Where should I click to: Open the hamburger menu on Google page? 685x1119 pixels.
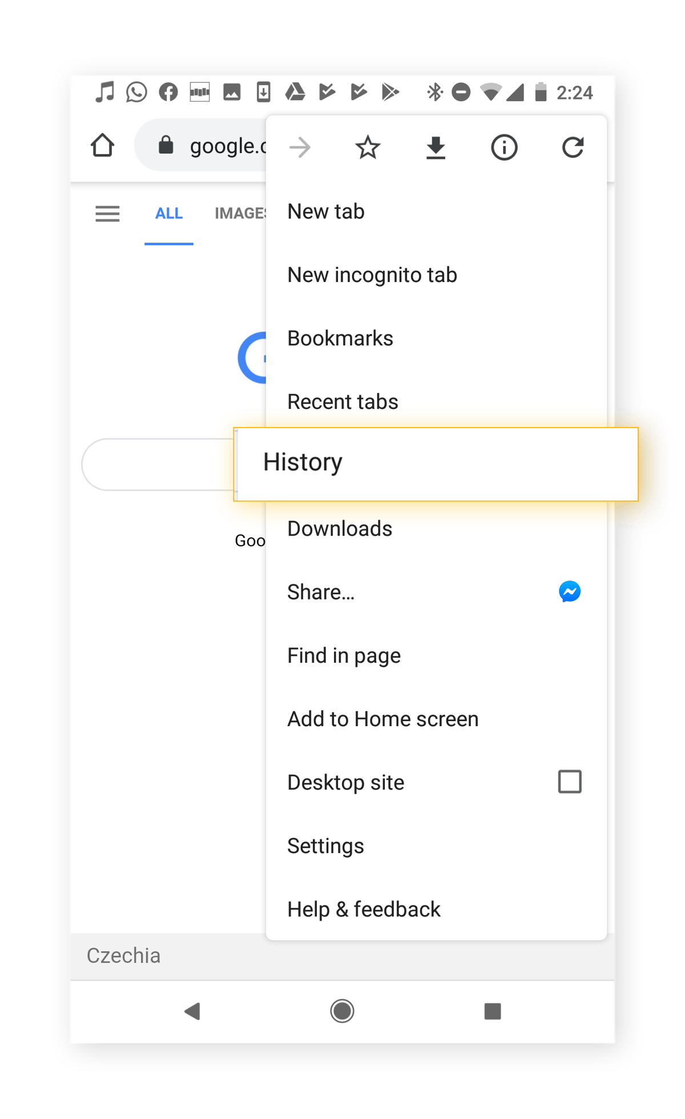tap(107, 214)
